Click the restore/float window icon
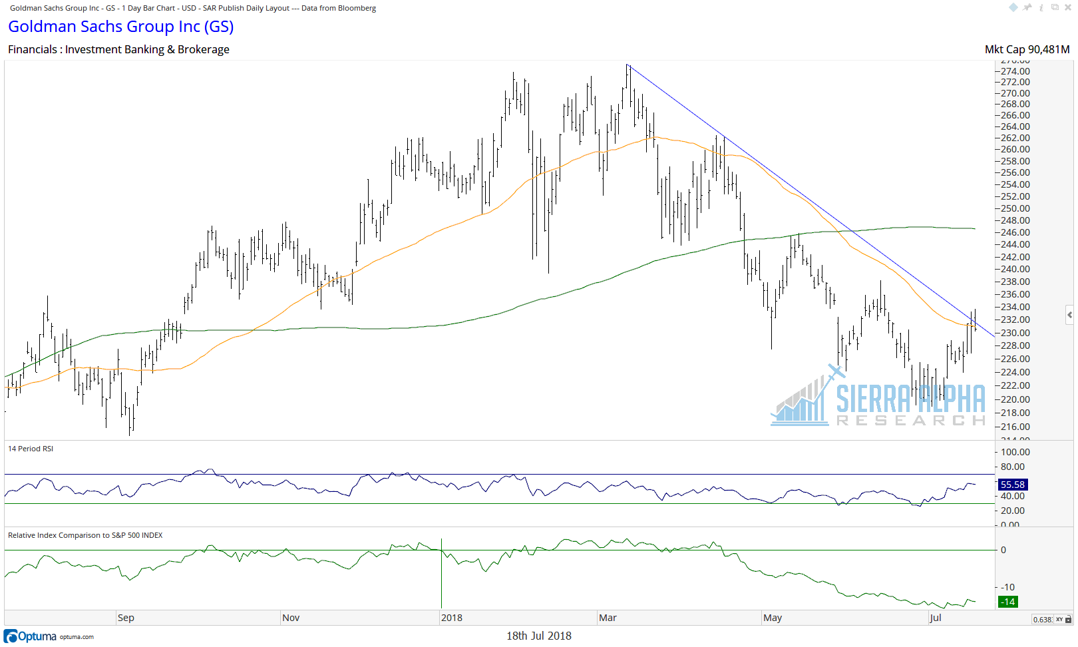The height and width of the screenshot is (647, 1078). click(1055, 7)
